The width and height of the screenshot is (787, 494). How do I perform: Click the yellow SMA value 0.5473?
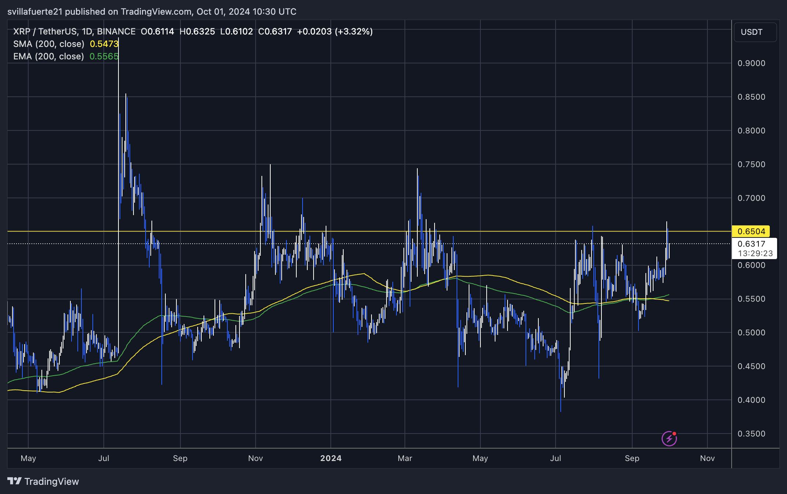click(104, 44)
